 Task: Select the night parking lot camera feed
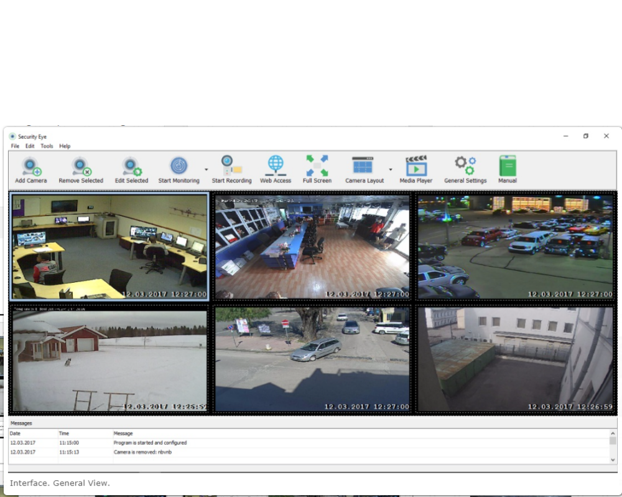coord(515,247)
